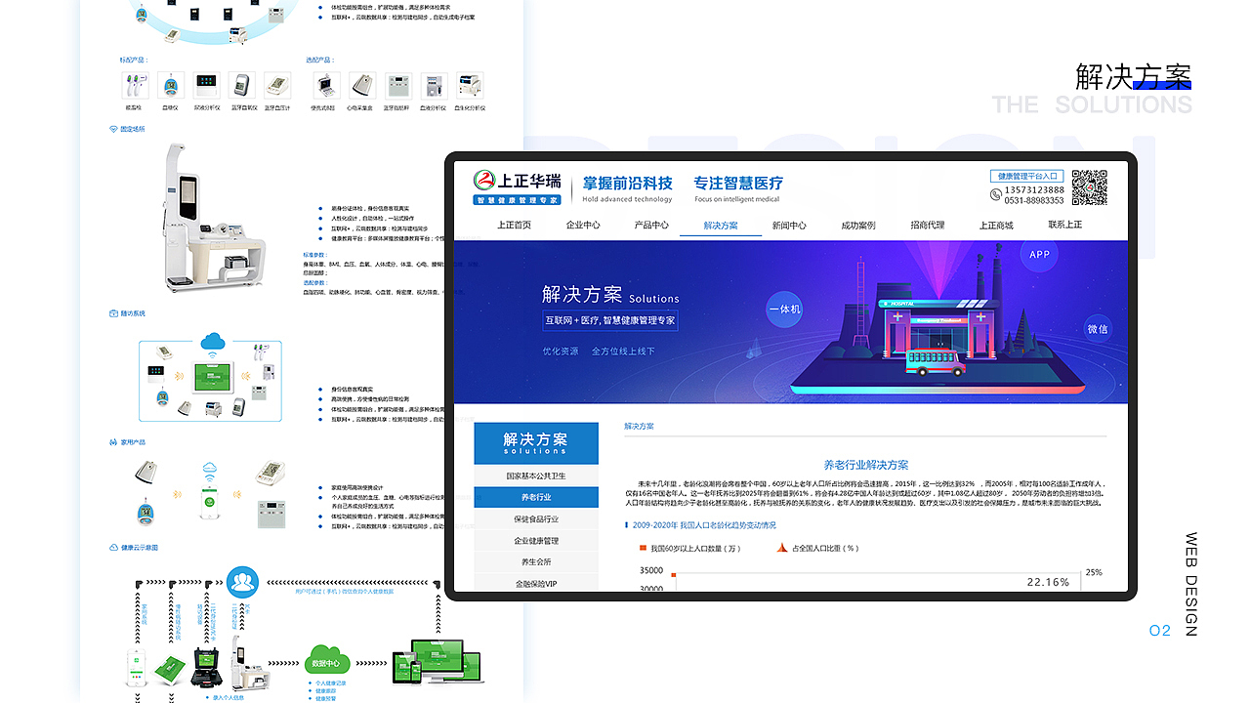1250x703 pixels.
Task: Click the phone handset icon beside the numbers
Action: 996,195
